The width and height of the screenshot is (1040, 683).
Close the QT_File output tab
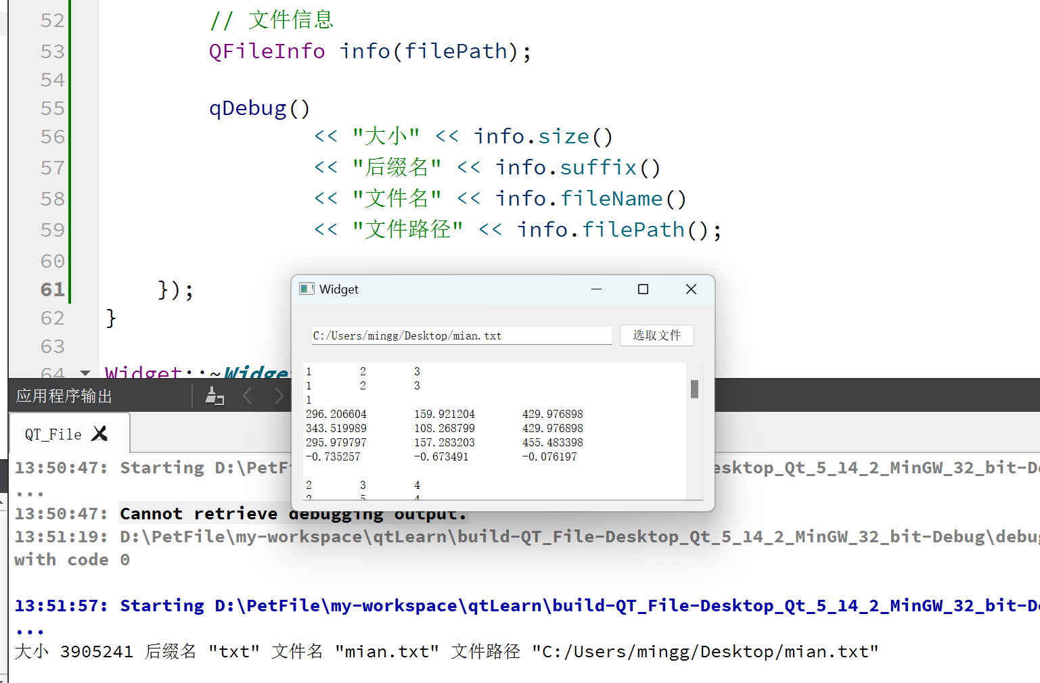point(99,433)
